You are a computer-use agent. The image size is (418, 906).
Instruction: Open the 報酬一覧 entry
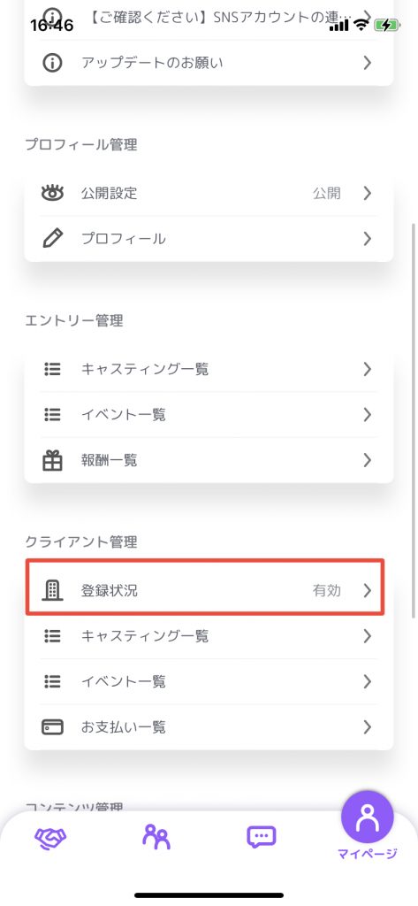(x=209, y=460)
